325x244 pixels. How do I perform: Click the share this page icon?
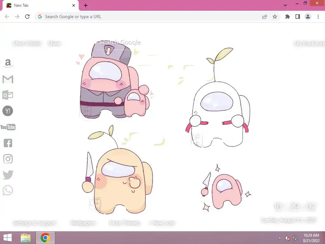pos(265,17)
